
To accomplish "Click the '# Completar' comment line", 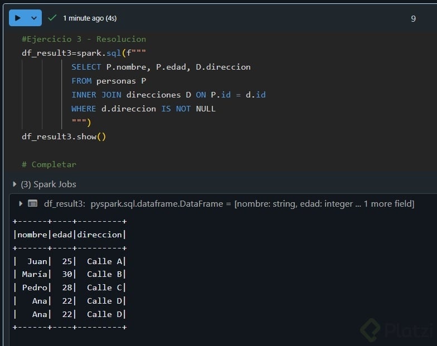I will pos(49,164).
